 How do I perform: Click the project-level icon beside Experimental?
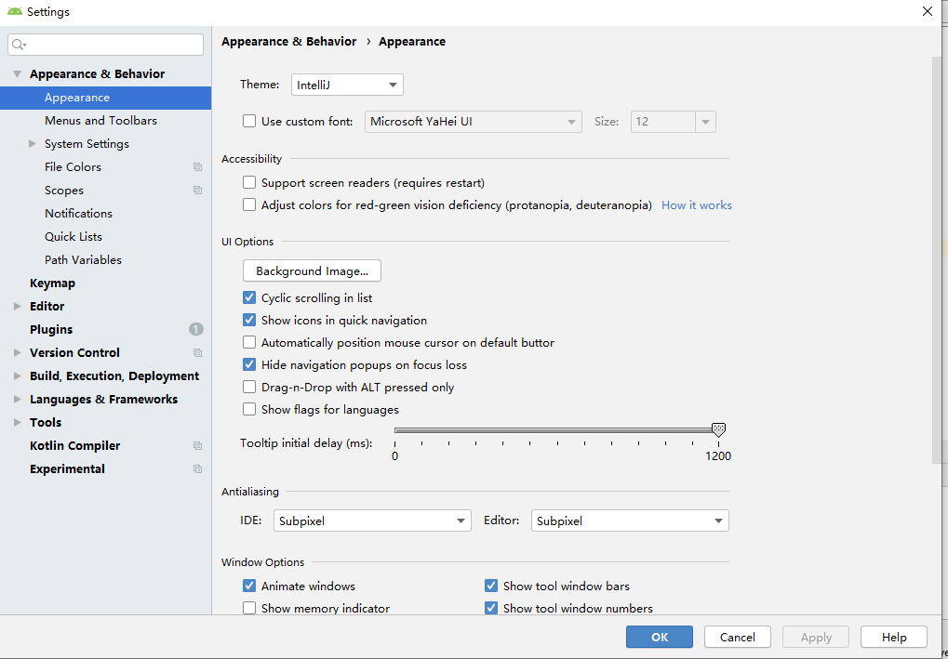tap(197, 469)
